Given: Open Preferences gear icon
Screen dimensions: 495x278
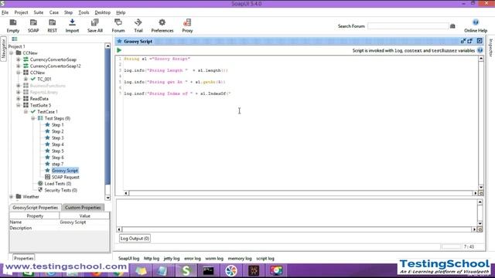Looking at the screenshot, I should tap(162, 25).
